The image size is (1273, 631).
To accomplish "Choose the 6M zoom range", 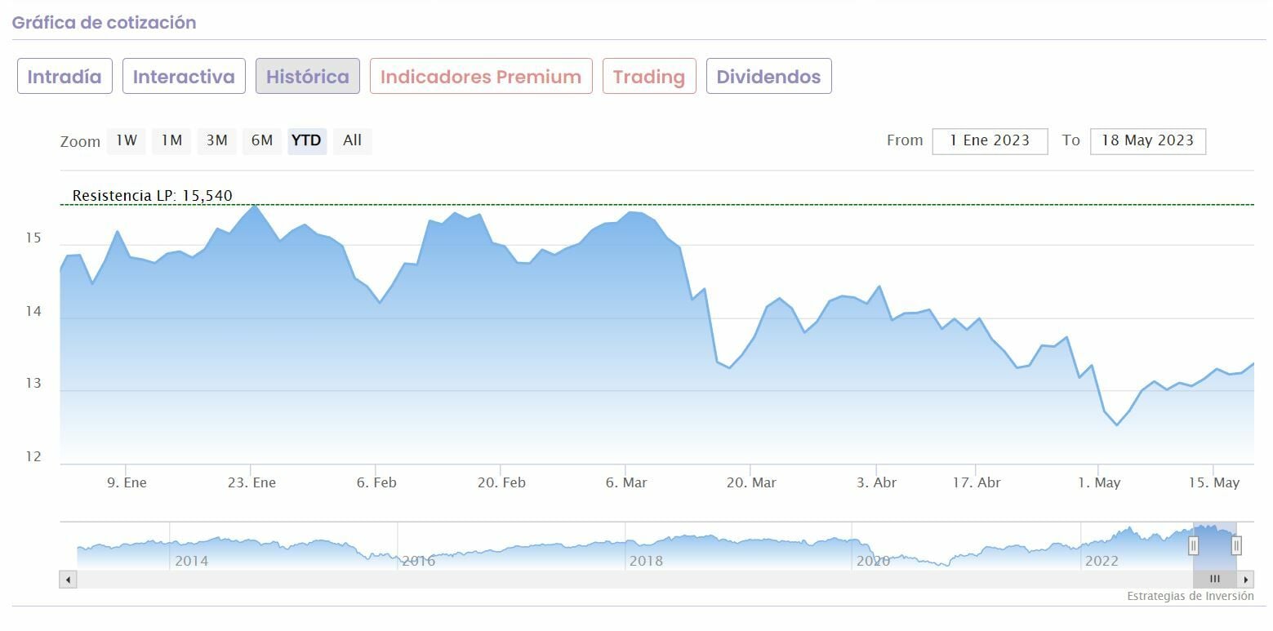I will pos(262,140).
